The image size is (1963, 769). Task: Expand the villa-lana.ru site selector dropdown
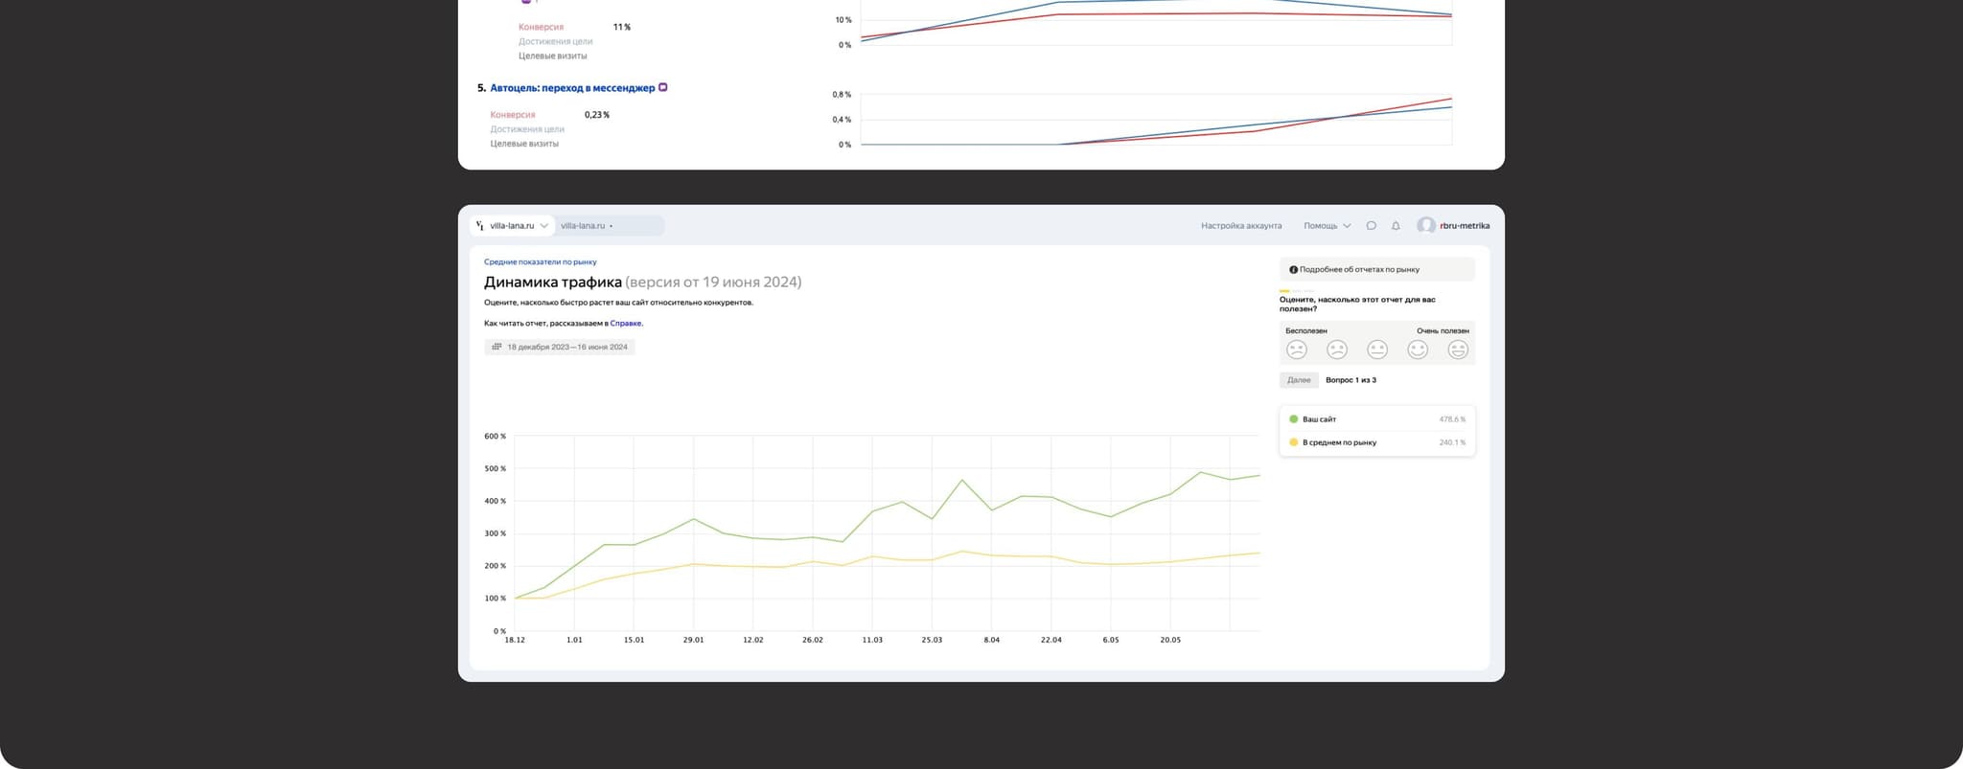[543, 226]
